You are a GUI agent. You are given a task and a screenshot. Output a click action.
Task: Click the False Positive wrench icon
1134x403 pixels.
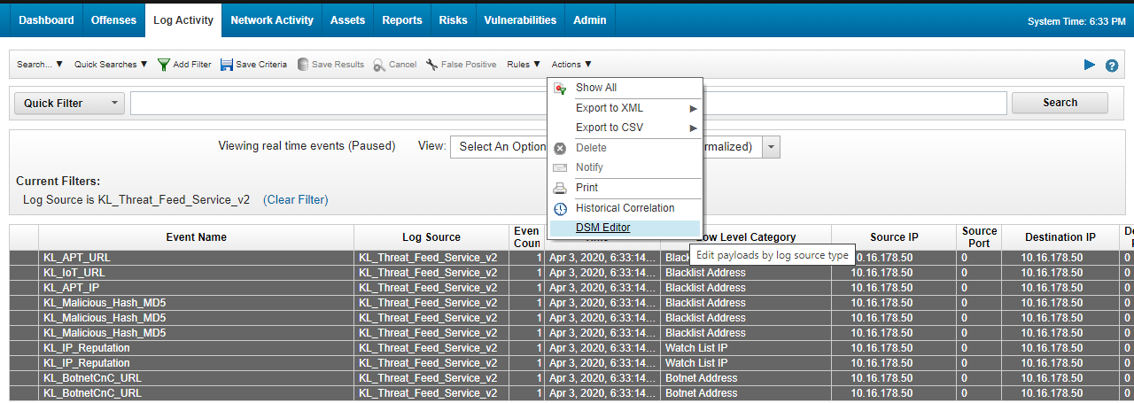pos(431,65)
